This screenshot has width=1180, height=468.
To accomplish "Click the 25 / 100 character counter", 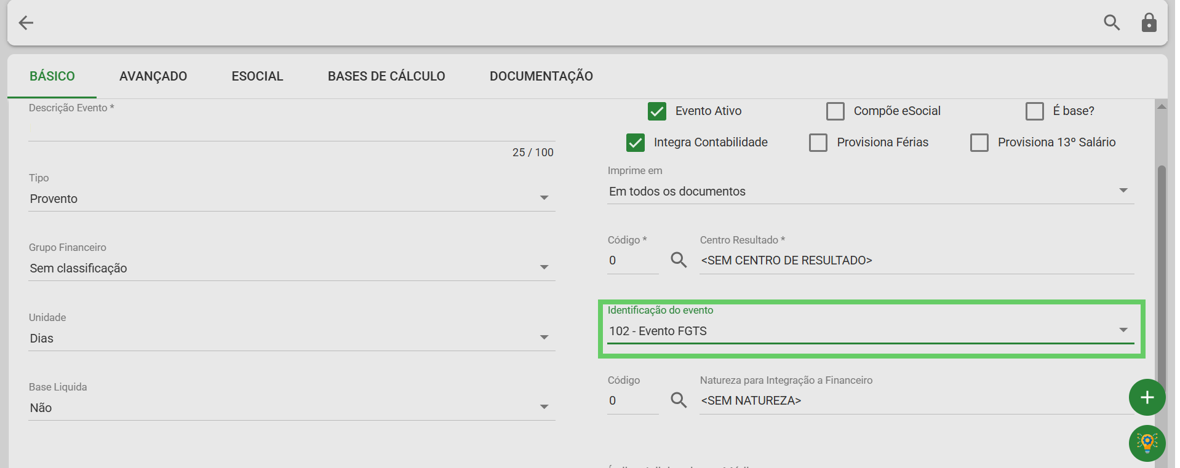I will pyautogui.click(x=533, y=153).
